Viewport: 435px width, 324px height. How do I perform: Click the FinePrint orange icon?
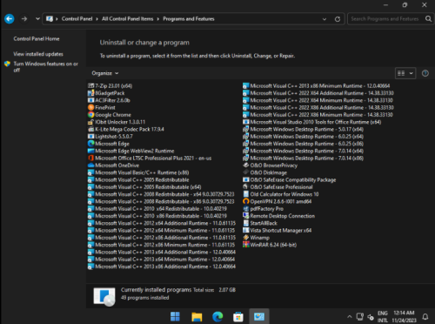click(91, 107)
